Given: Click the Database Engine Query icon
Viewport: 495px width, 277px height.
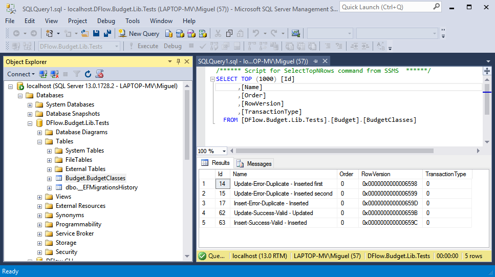Looking at the screenshot, I should click(x=169, y=33).
